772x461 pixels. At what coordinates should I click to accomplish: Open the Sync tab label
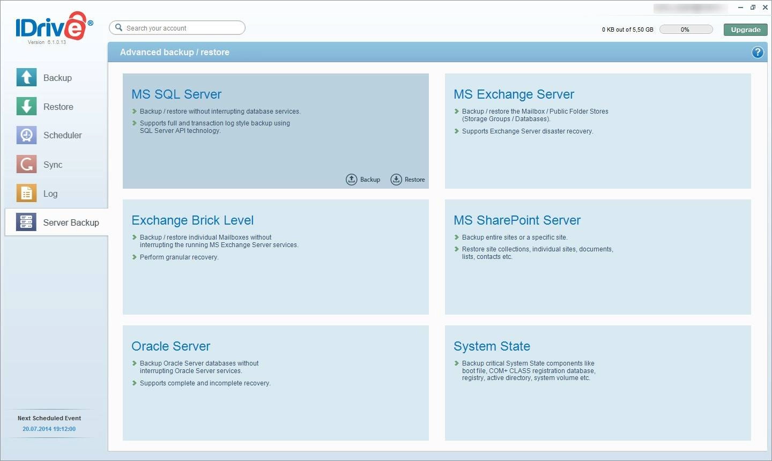click(53, 165)
